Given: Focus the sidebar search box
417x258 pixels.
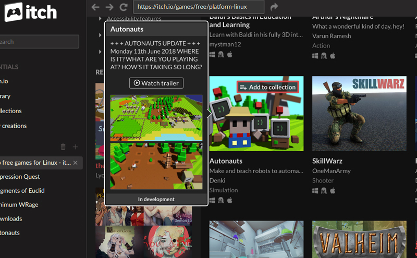Looking at the screenshot, I should (x=40, y=42).
